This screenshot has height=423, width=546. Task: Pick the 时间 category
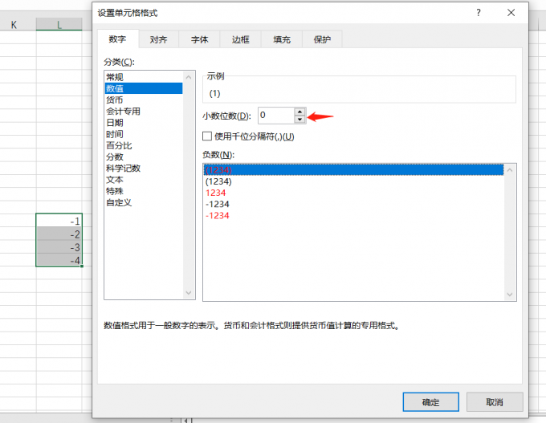coord(144,134)
